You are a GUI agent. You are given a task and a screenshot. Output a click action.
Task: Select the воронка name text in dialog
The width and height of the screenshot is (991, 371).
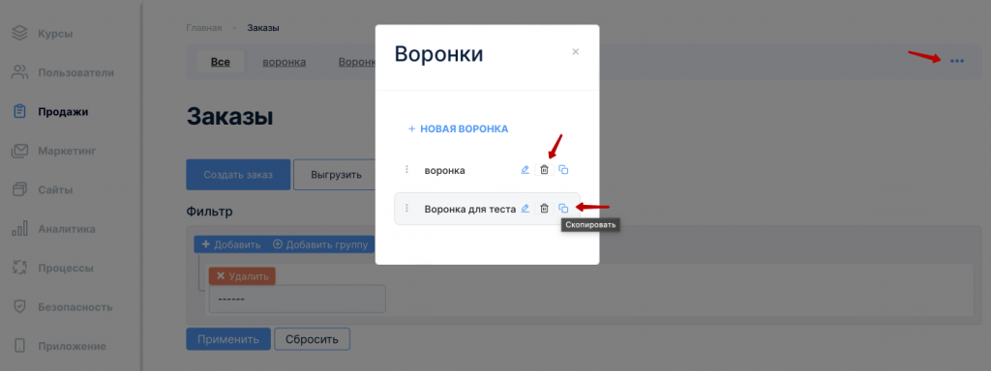click(x=445, y=170)
